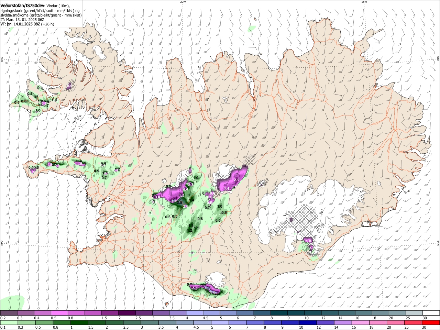Image resolution: width=440 pixels, height=330 pixels.
Task: Click the 1.2 precipitation value on the map
Action: click(189, 230)
